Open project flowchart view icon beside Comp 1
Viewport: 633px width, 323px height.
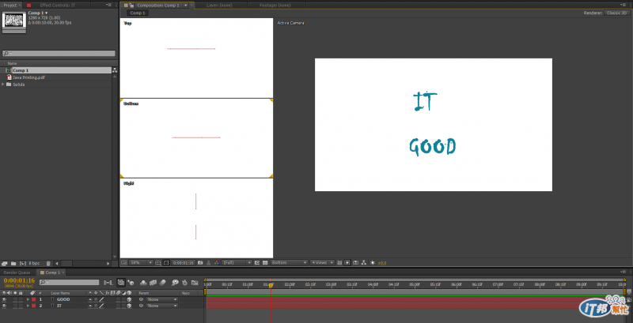(x=115, y=70)
